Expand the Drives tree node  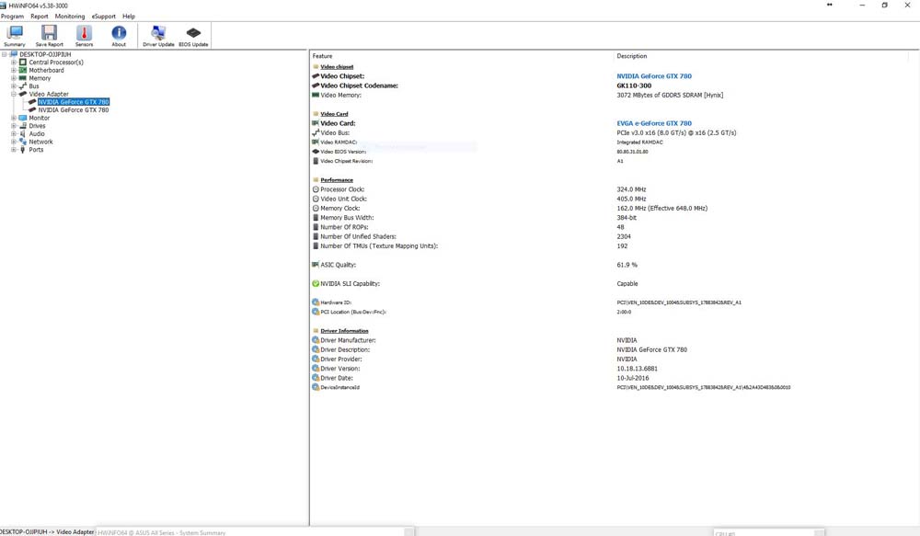coord(14,126)
